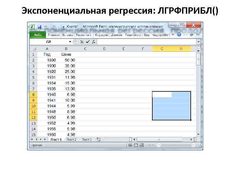Click the horizontal scrollbar right arrow
Viewport: 230px width, 172px height.
[191, 140]
